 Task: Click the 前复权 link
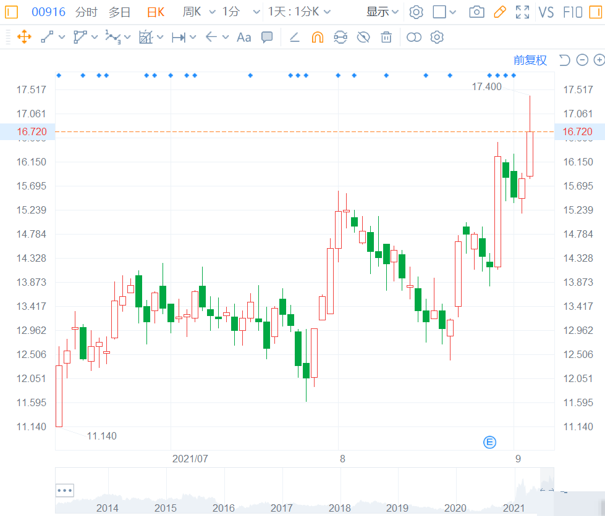pos(530,60)
